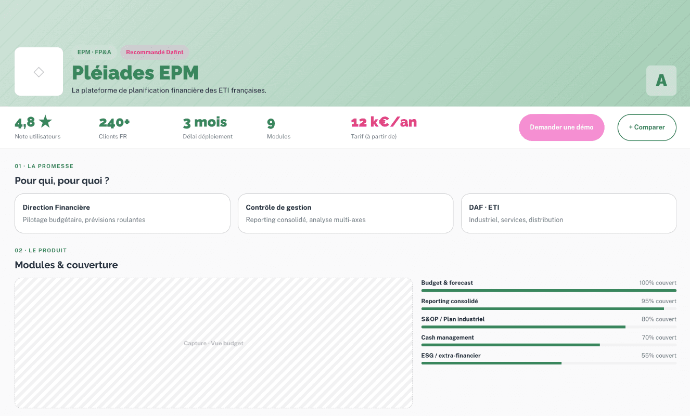Click the S&OP / Plan industriel label
Image resolution: width=690 pixels, height=416 pixels.
(x=453, y=319)
